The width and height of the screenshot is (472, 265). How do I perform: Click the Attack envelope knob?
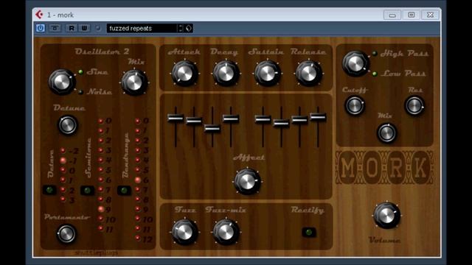(x=184, y=74)
